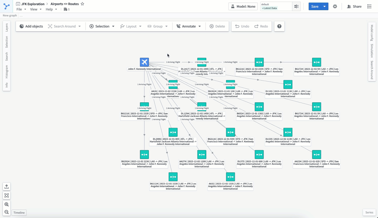
Task: Select the B62116 flight node icon
Action: [230, 132]
